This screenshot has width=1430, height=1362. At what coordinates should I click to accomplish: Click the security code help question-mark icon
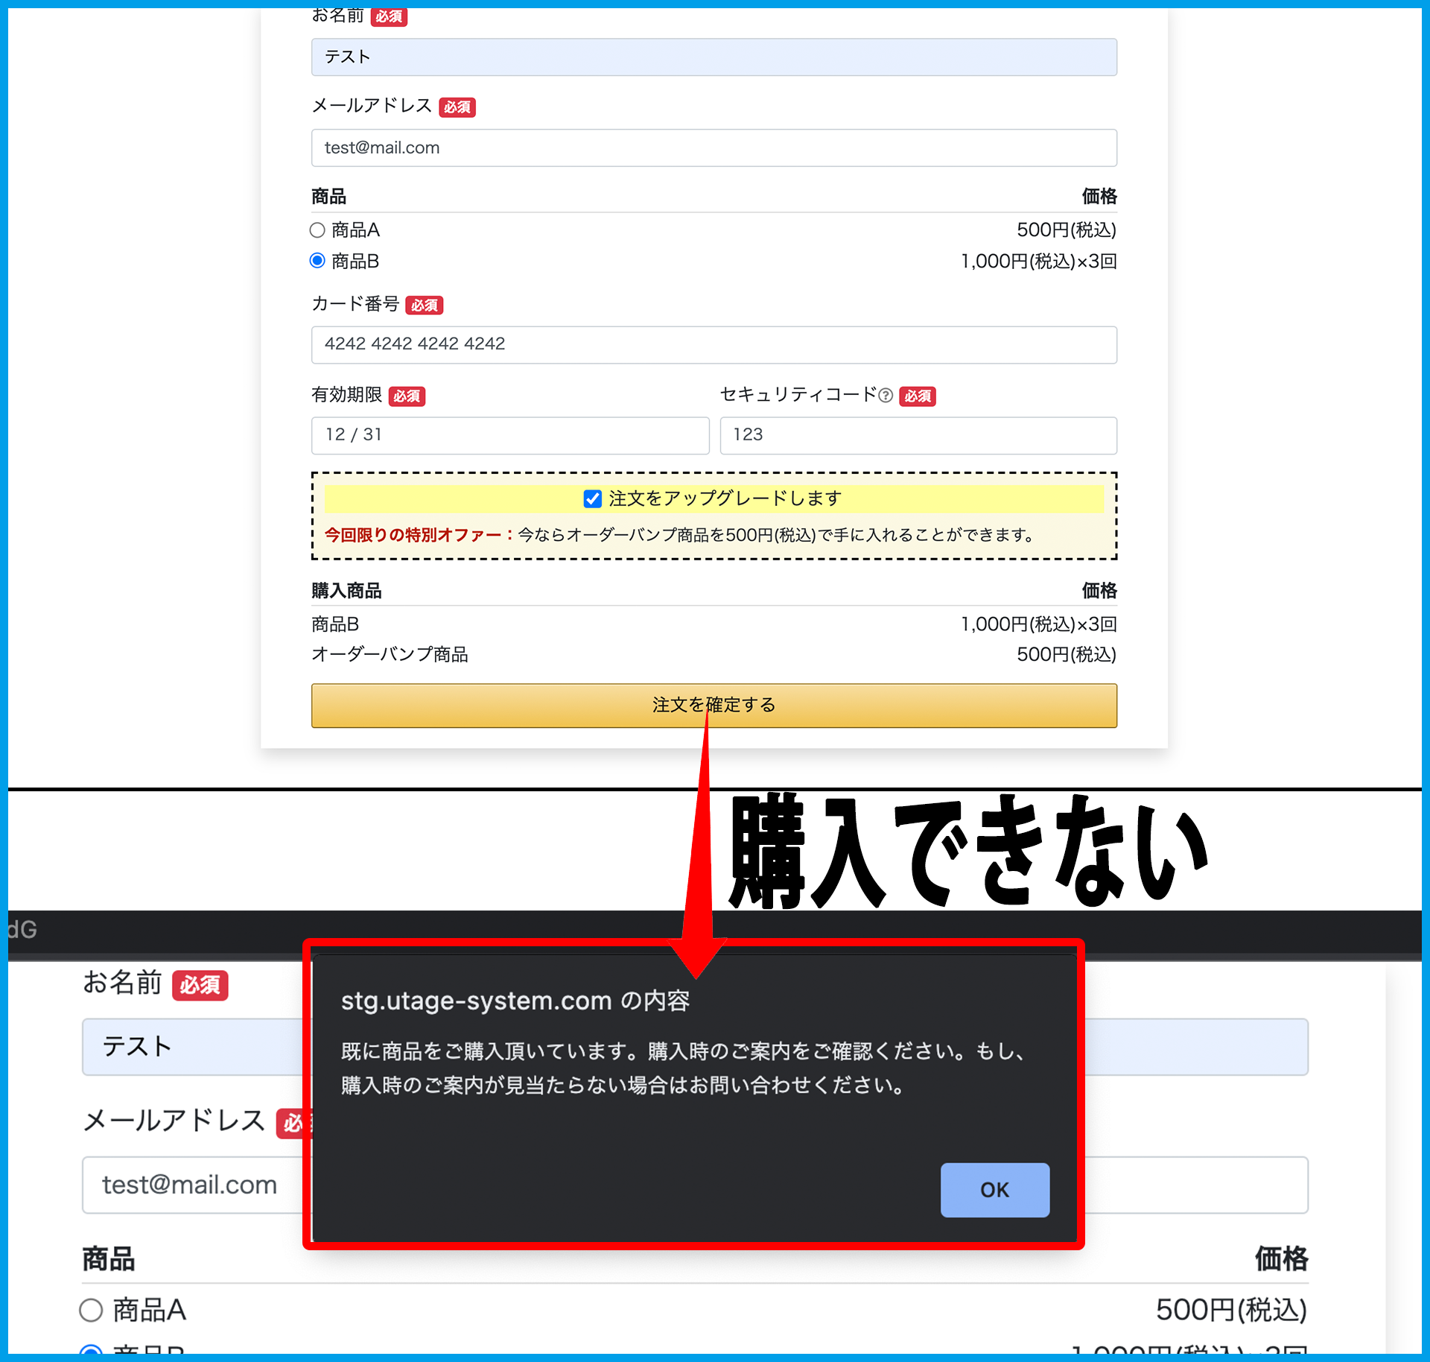[885, 396]
